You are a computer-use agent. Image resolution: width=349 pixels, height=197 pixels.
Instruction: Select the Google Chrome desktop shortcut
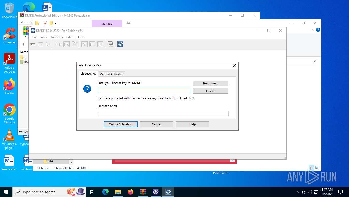(x=9, y=114)
